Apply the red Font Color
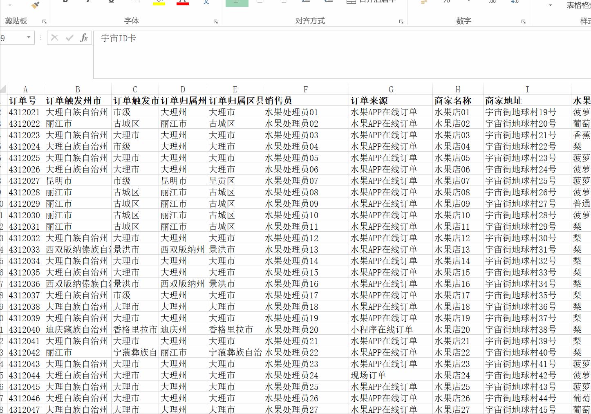The image size is (591, 414). [x=182, y=2]
